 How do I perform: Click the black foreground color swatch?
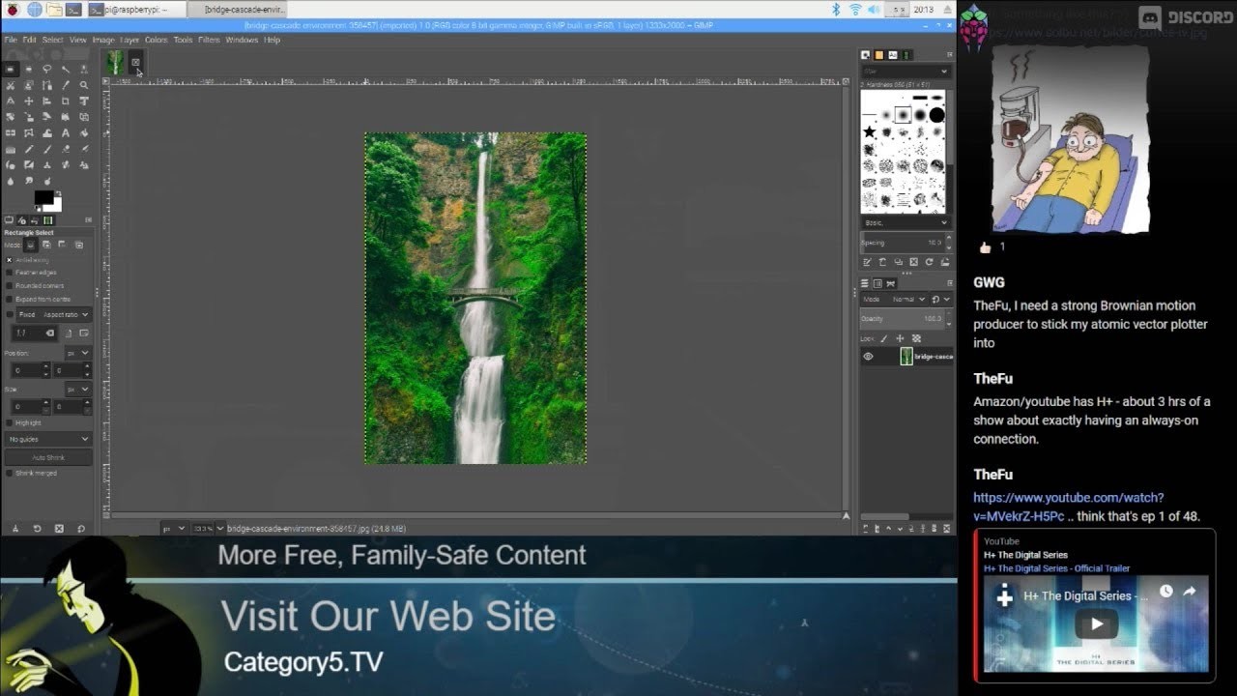point(43,197)
